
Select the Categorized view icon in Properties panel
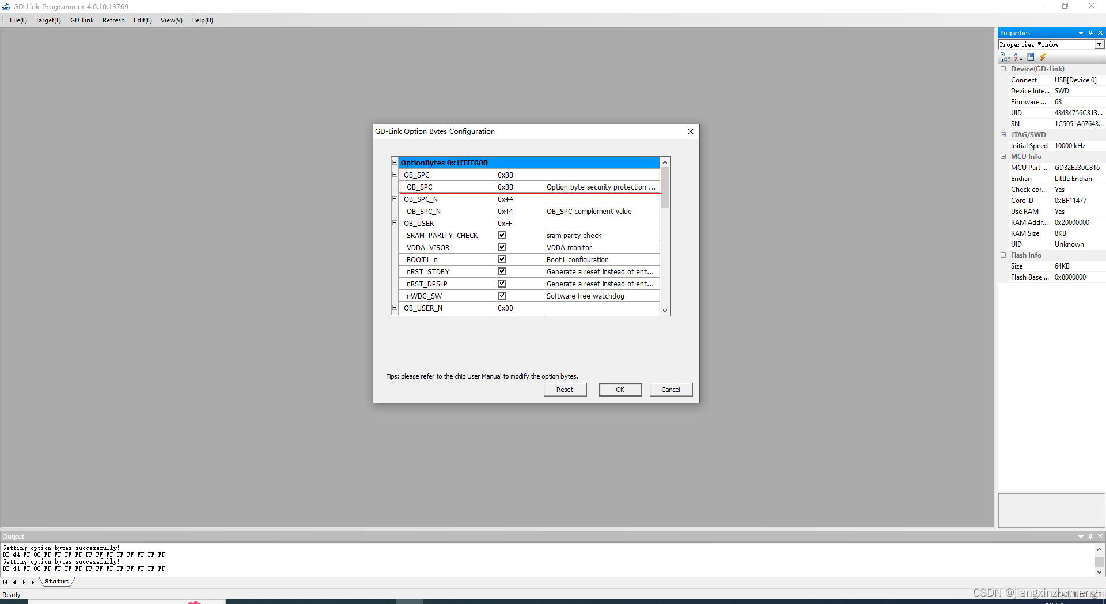coord(1005,57)
